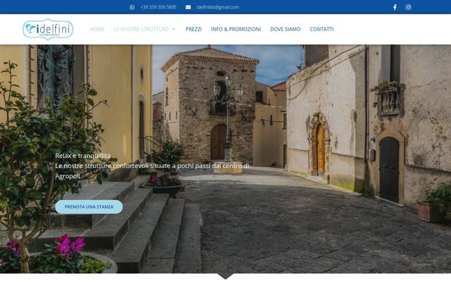
Task: Open the Facebook page icon
Action: click(x=395, y=7)
